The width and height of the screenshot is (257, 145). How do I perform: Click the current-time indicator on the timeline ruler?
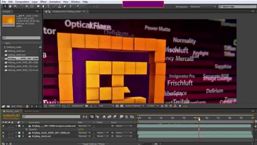[x=199, y=118]
